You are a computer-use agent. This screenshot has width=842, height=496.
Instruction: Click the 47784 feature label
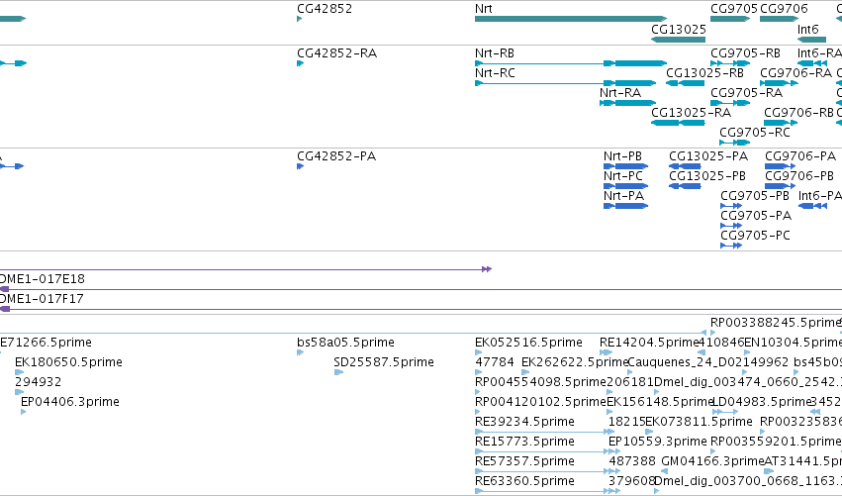click(x=494, y=362)
